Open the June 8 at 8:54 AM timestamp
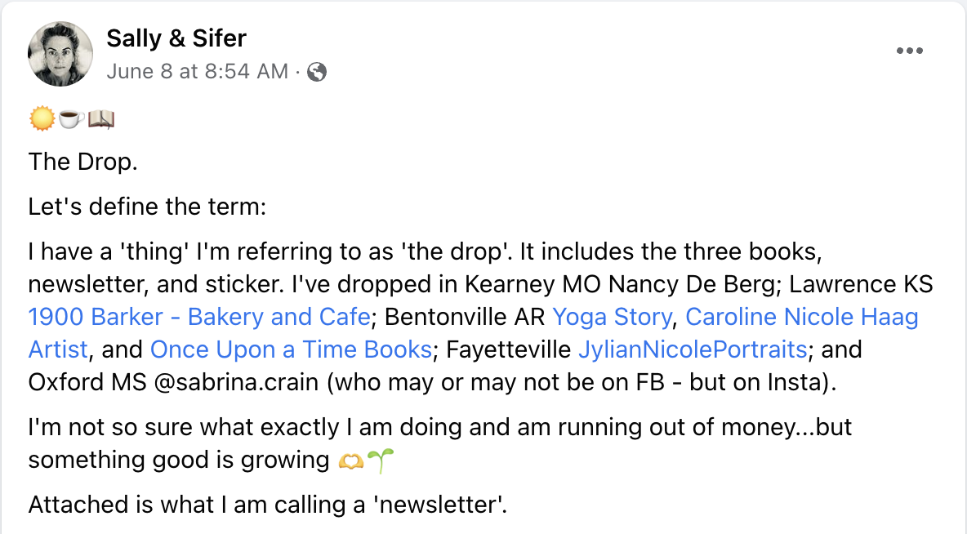This screenshot has height=534, width=967. (x=197, y=72)
